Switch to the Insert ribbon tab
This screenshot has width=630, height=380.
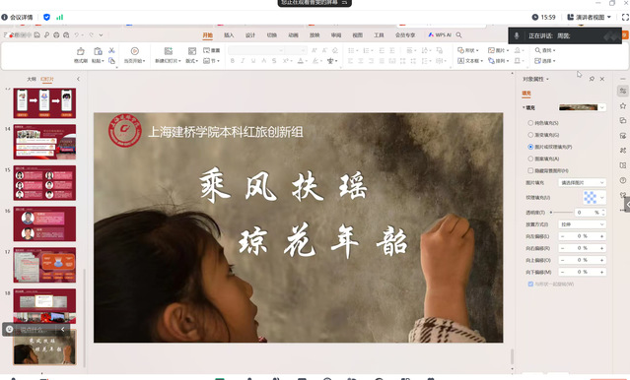pos(229,35)
